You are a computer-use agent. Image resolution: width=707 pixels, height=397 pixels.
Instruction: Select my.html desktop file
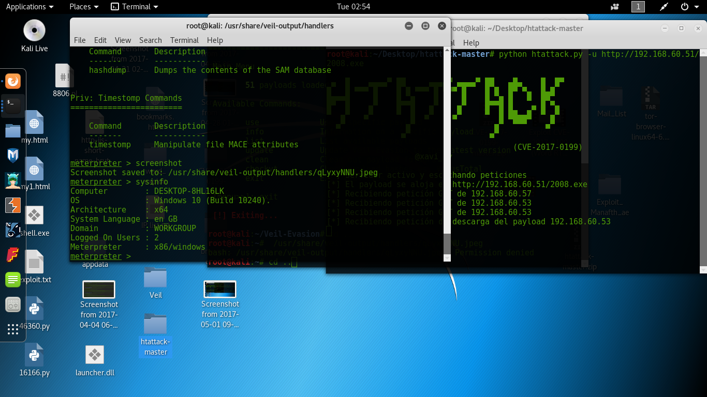35,128
